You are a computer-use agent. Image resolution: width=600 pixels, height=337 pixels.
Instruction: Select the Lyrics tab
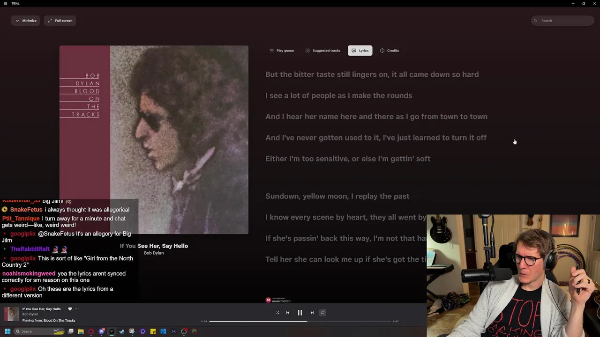360,51
